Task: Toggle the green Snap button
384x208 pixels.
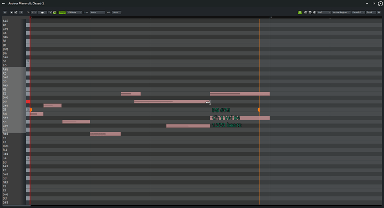Action: coord(62,12)
